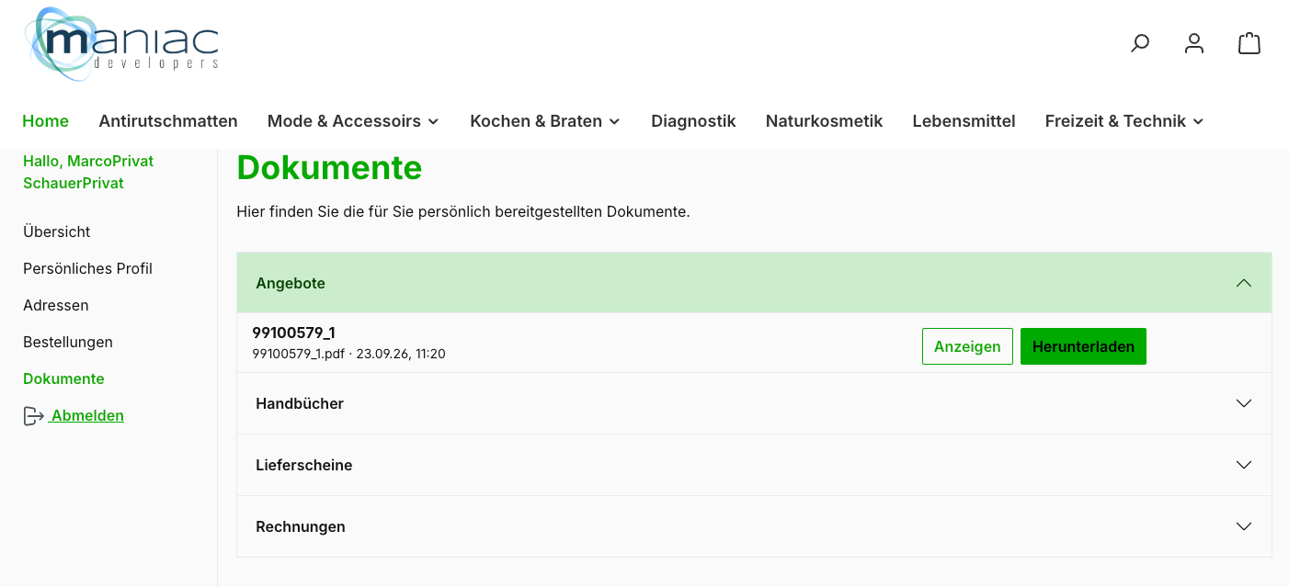Open the Freizeit & Technik dropdown
This screenshot has width=1289, height=587.
[x=1124, y=121]
